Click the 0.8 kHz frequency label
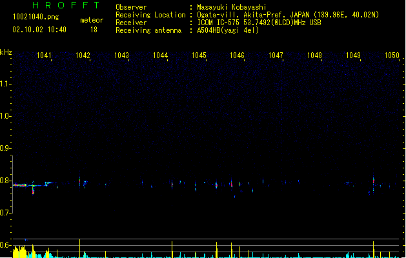This screenshot has width=406, height=258. tap(5, 181)
